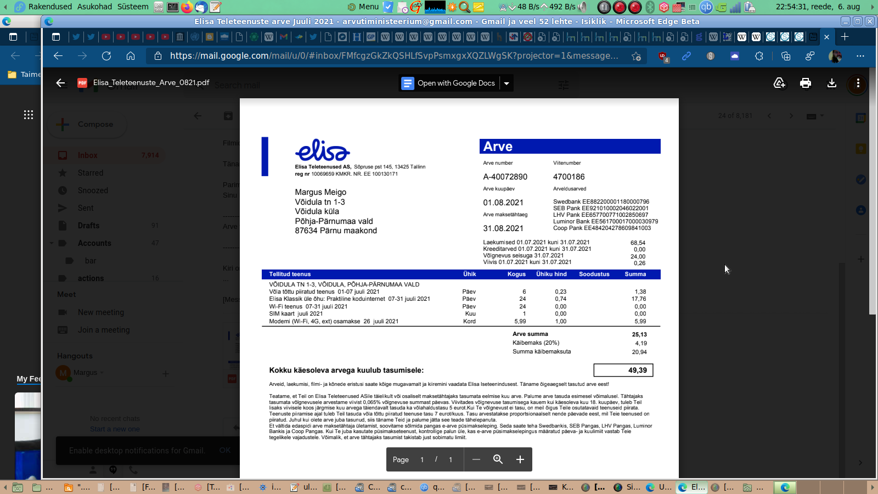Image resolution: width=878 pixels, height=494 pixels.
Task: Open the Menu button in top panel
Action: click(363, 7)
